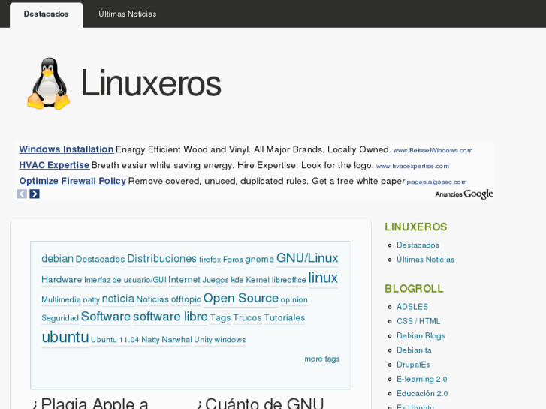This screenshot has height=409, width=546.
Task: Visit the ADSLES blogroll link
Action: [412, 307]
